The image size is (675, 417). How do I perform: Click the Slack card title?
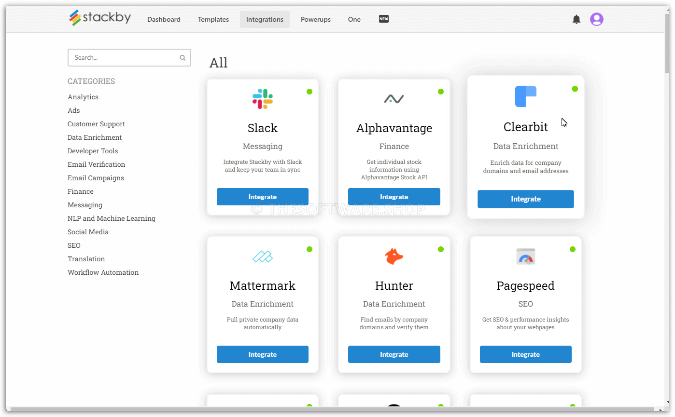tap(263, 128)
